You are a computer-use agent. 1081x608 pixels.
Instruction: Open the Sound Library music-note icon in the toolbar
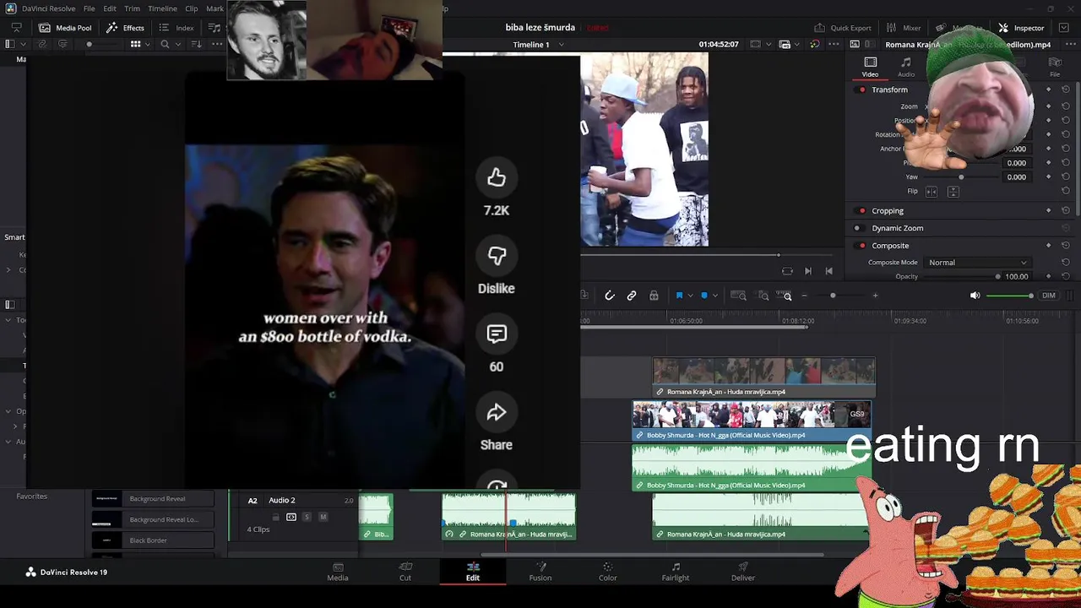[215, 28]
